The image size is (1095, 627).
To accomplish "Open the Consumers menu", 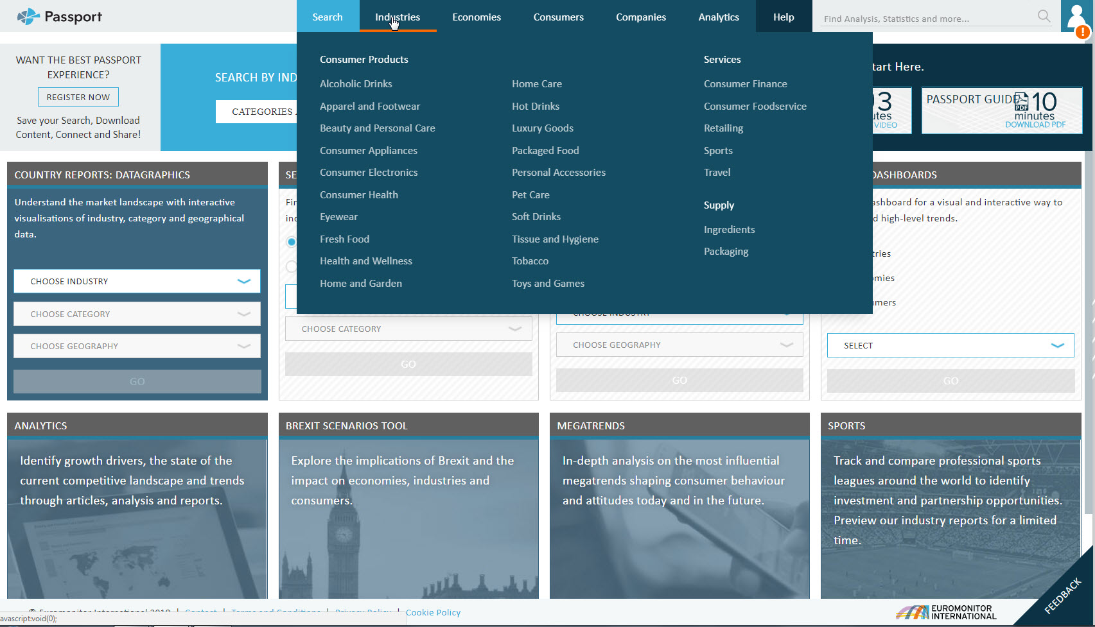I will pyautogui.click(x=559, y=17).
